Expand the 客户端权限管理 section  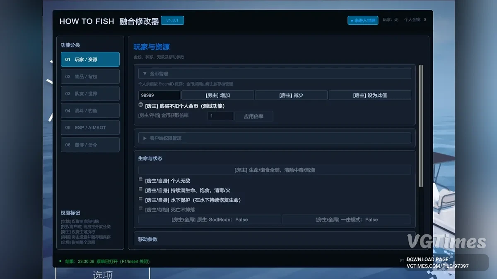pos(275,138)
